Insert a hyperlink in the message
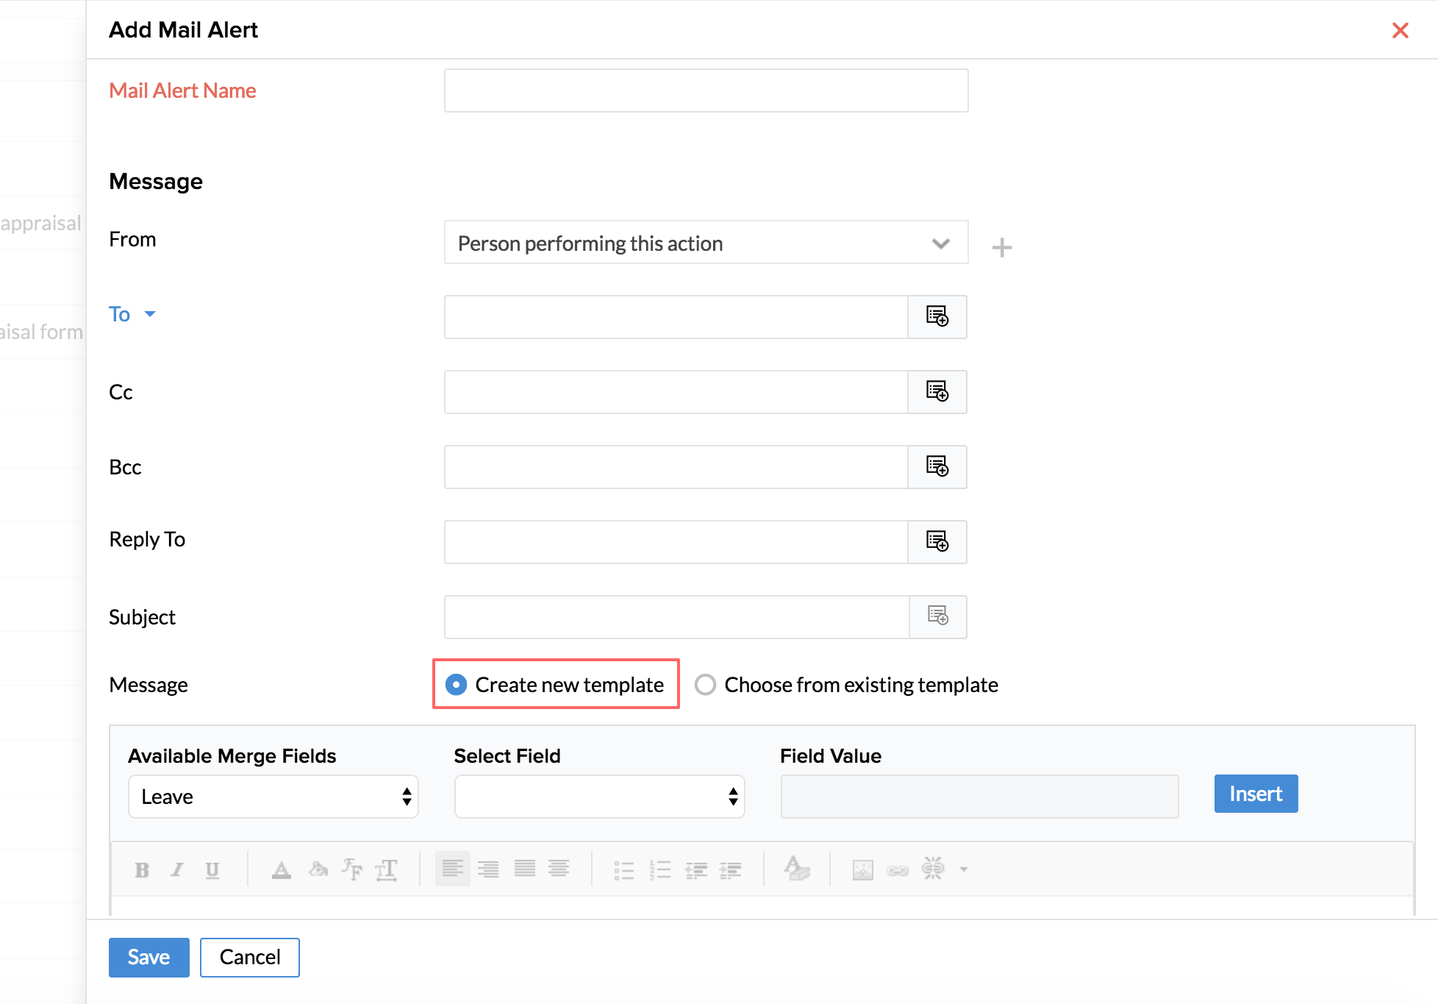 pyautogui.click(x=898, y=869)
